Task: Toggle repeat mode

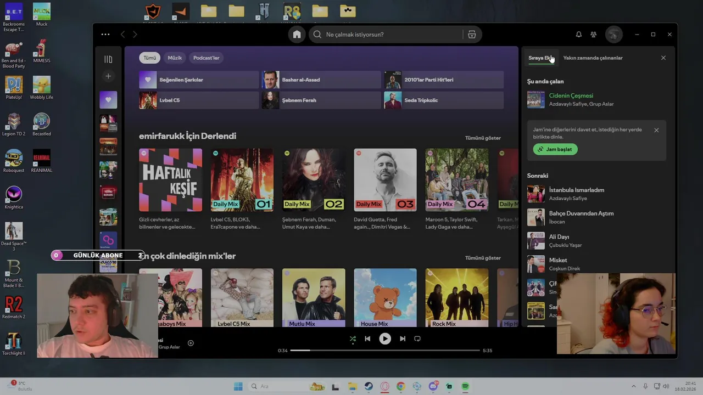Action: pyautogui.click(x=417, y=339)
